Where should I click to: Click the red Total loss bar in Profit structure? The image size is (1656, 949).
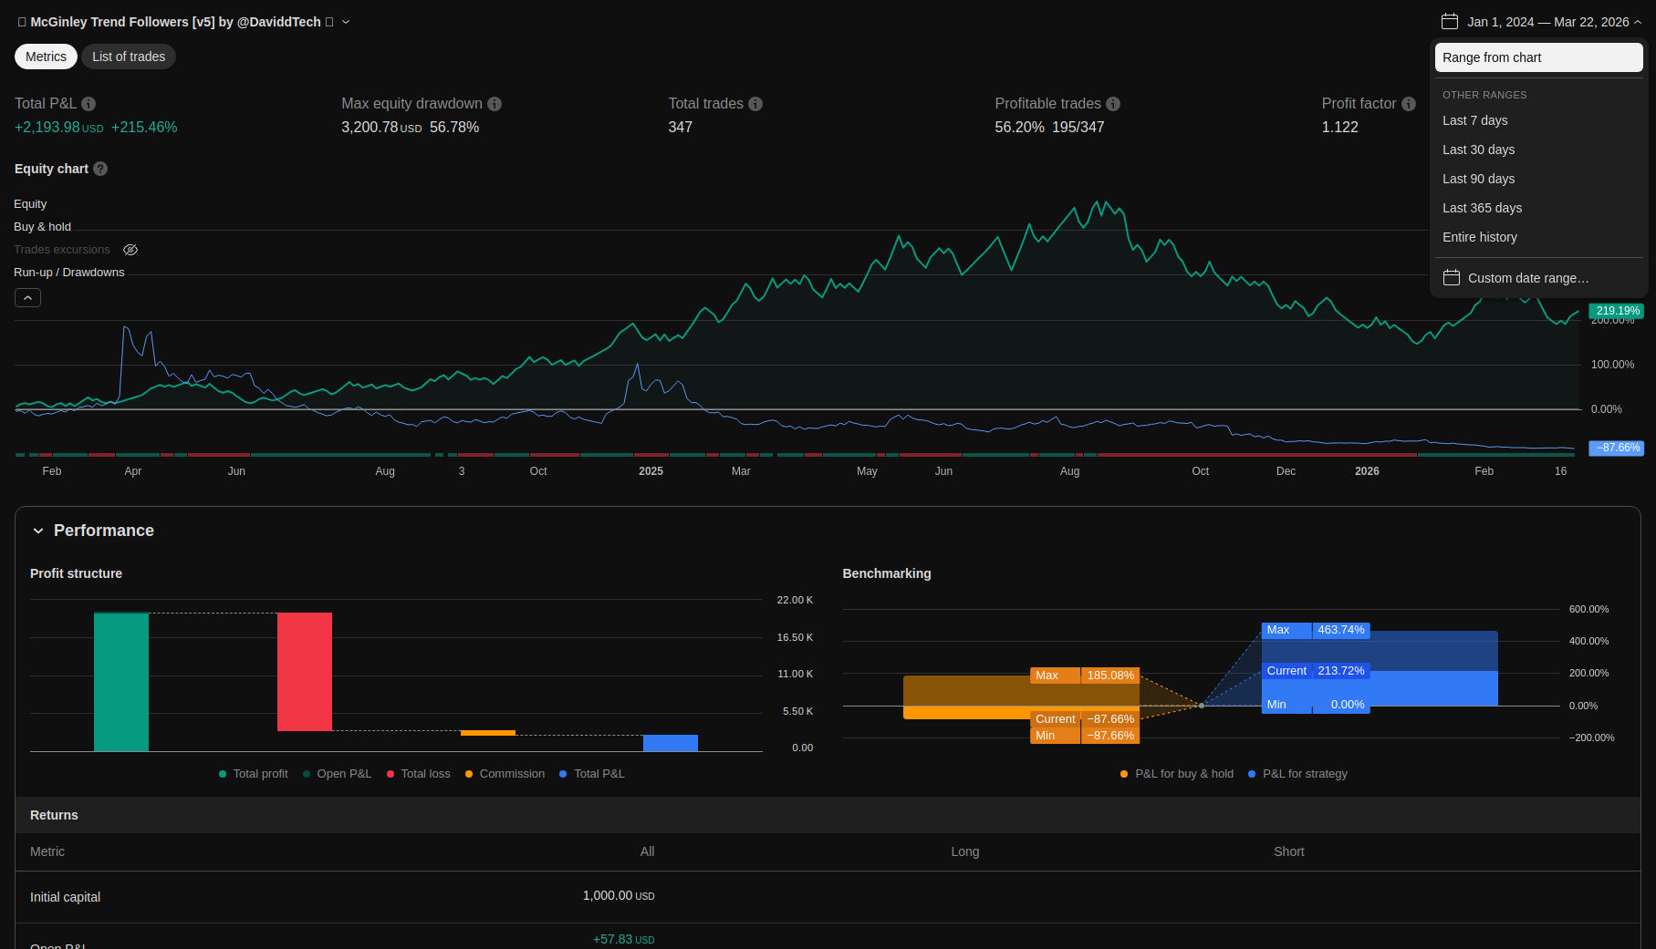(x=305, y=671)
